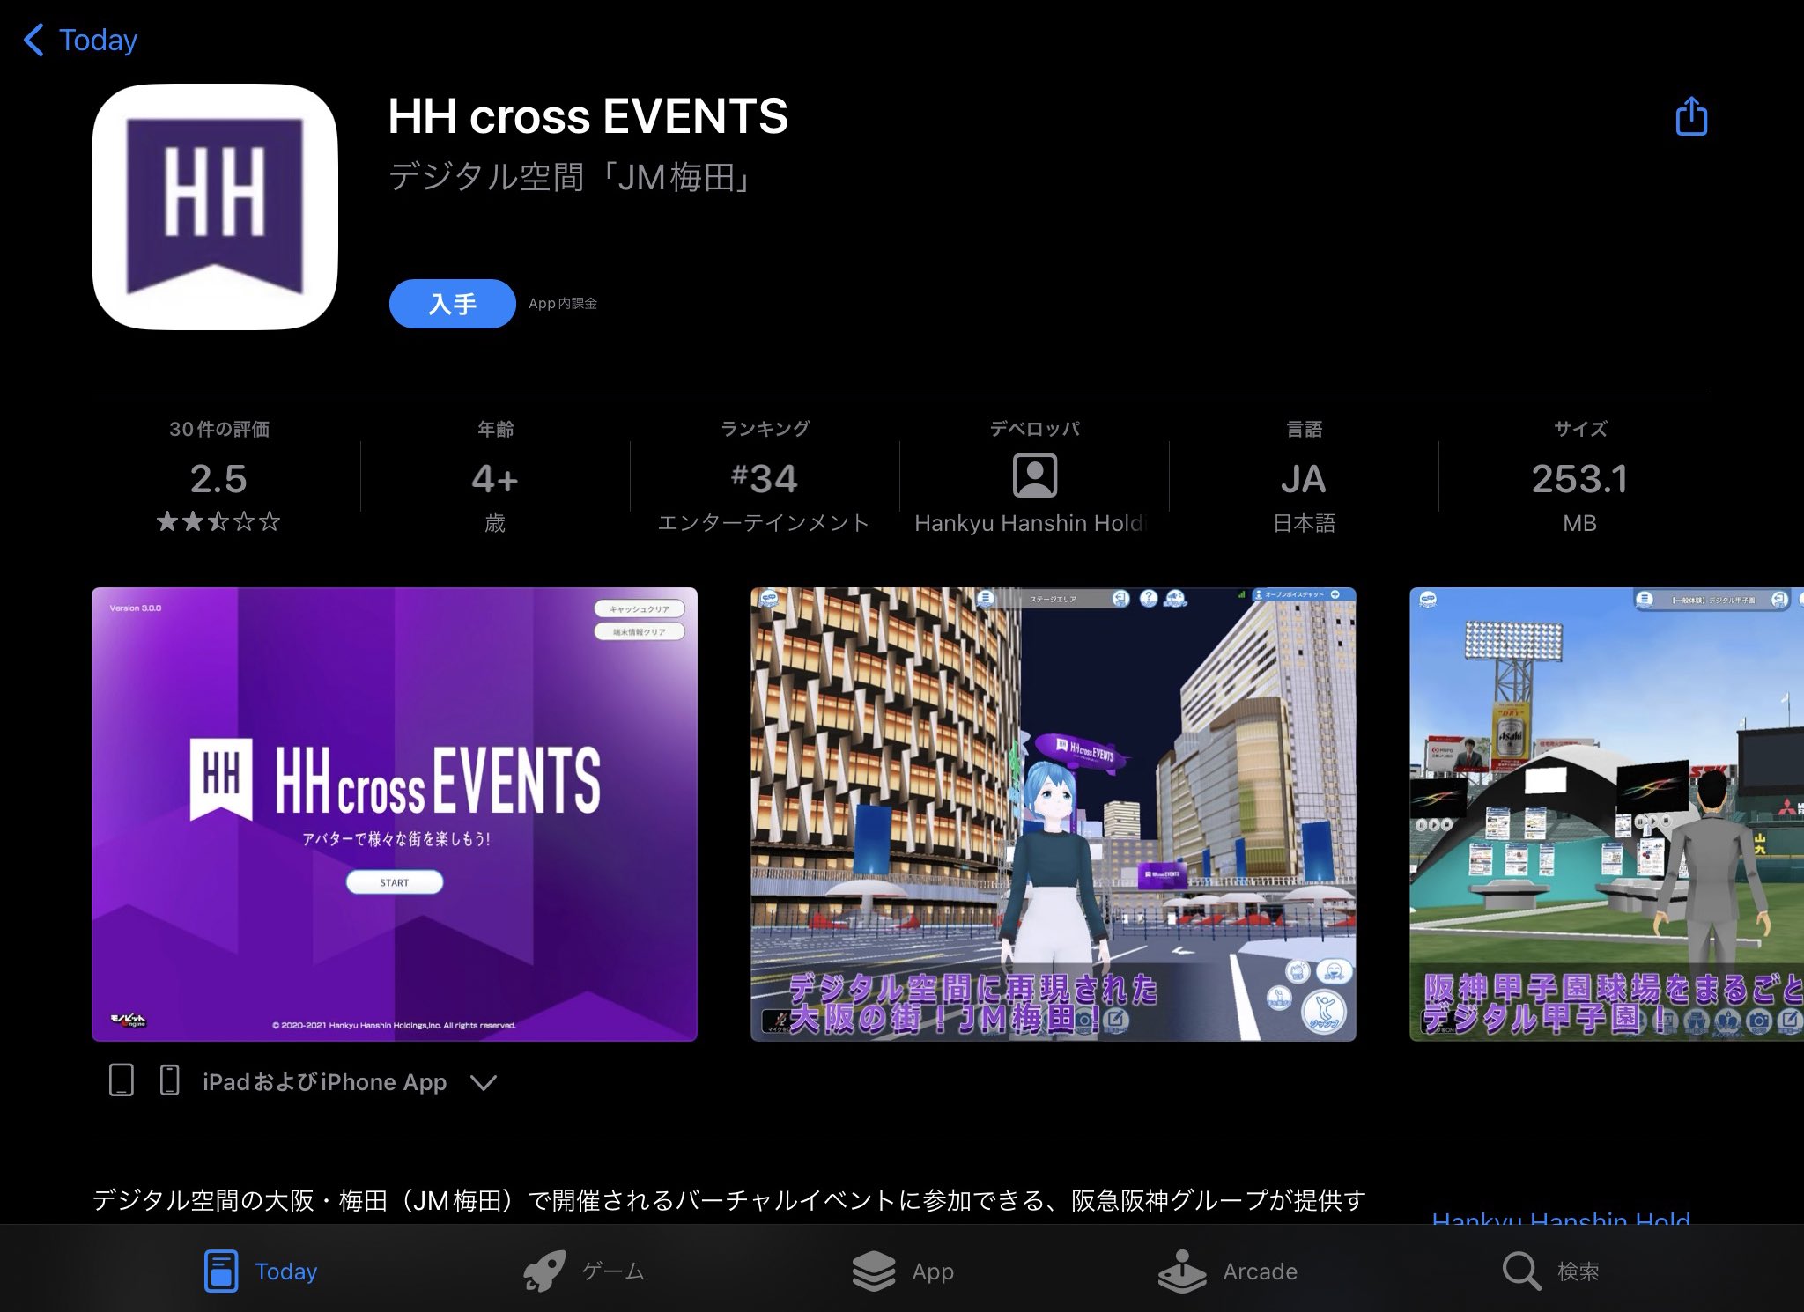
Task: Tap the 30件の評価 label
Action: pyautogui.click(x=219, y=429)
